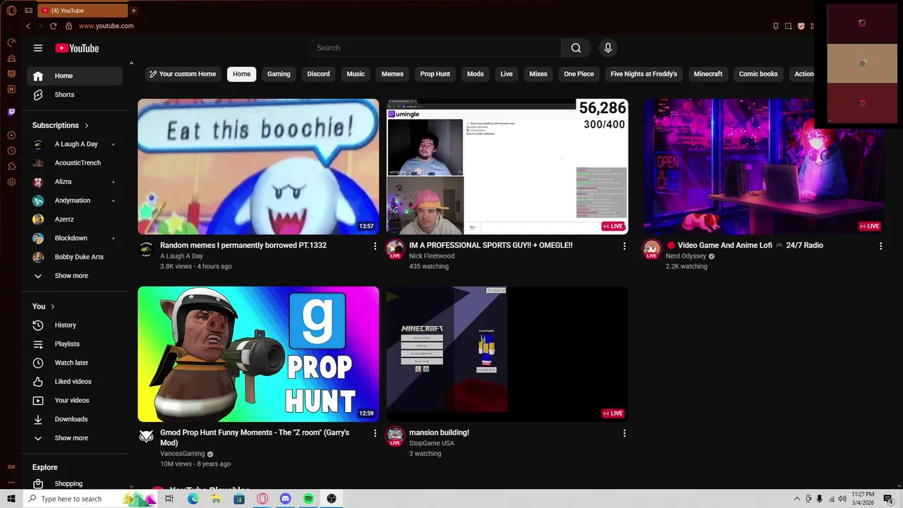The height and width of the screenshot is (508, 903).
Task: Select the Discord filter chip
Action: coord(318,74)
